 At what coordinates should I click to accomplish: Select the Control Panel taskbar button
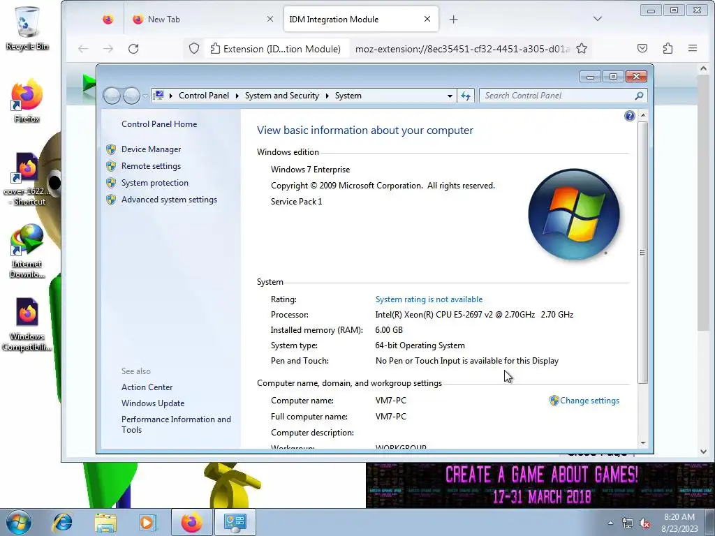point(235,522)
